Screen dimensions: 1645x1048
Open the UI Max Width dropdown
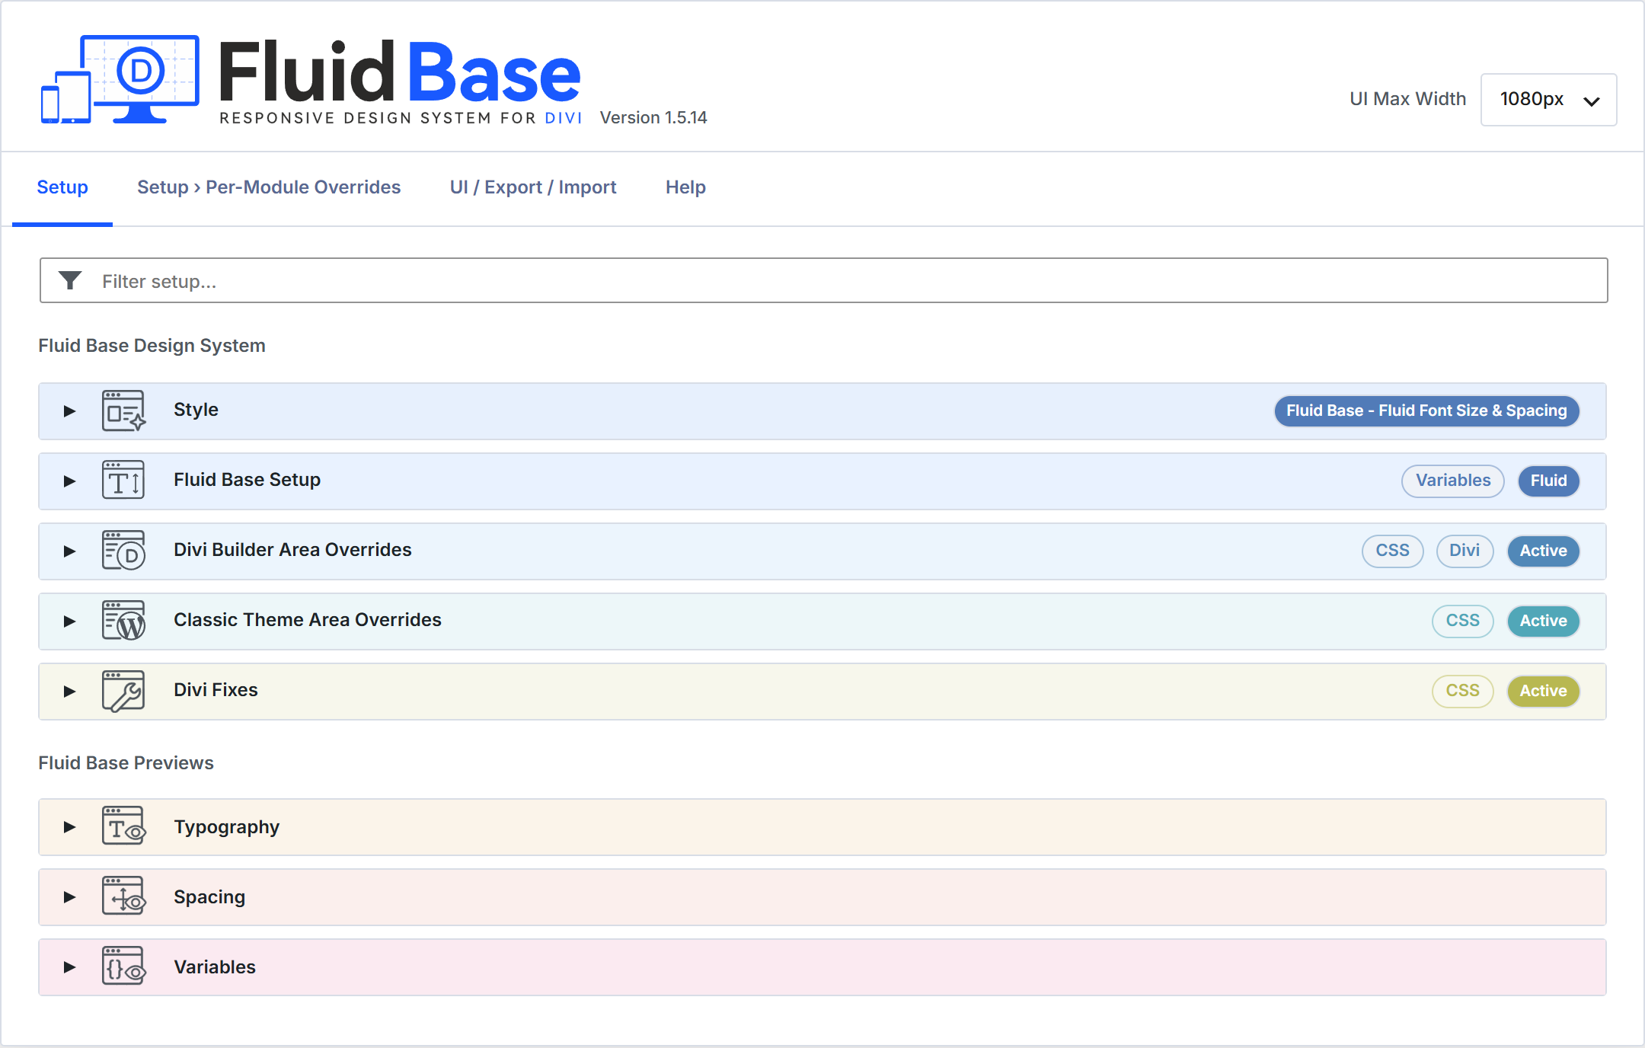(1548, 100)
